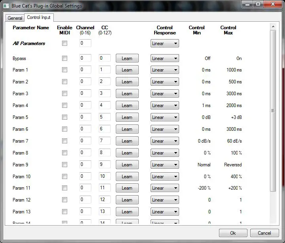This screenshot has width=285, height=243.
Task: Click Param 6 CC input field
Action: pyautogui.click(x=104, y=129)
